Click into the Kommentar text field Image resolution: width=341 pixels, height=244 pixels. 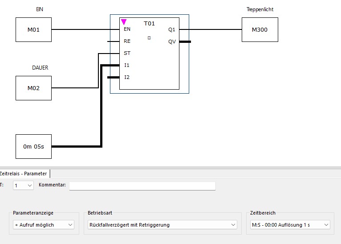pos(142,186)
